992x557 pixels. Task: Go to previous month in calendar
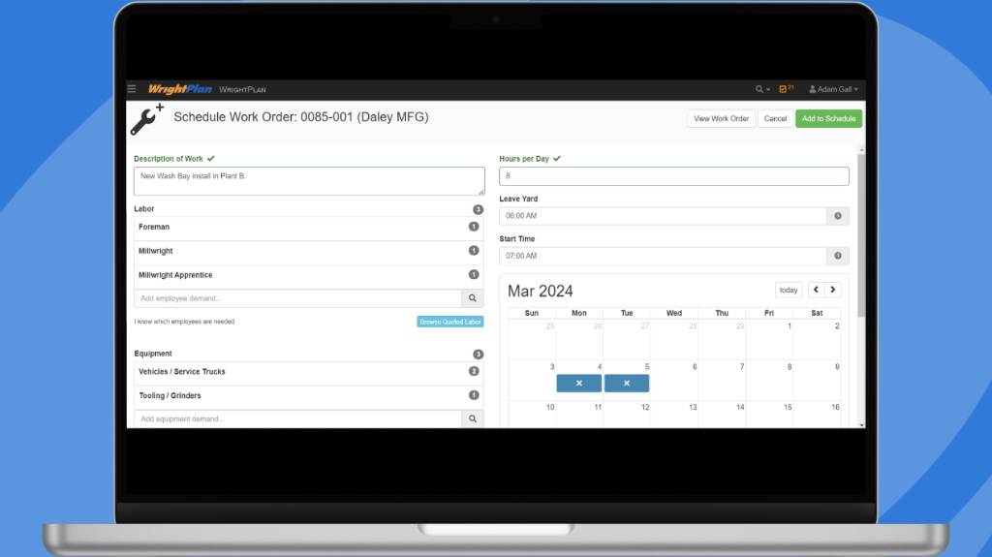tap(816, 290)
